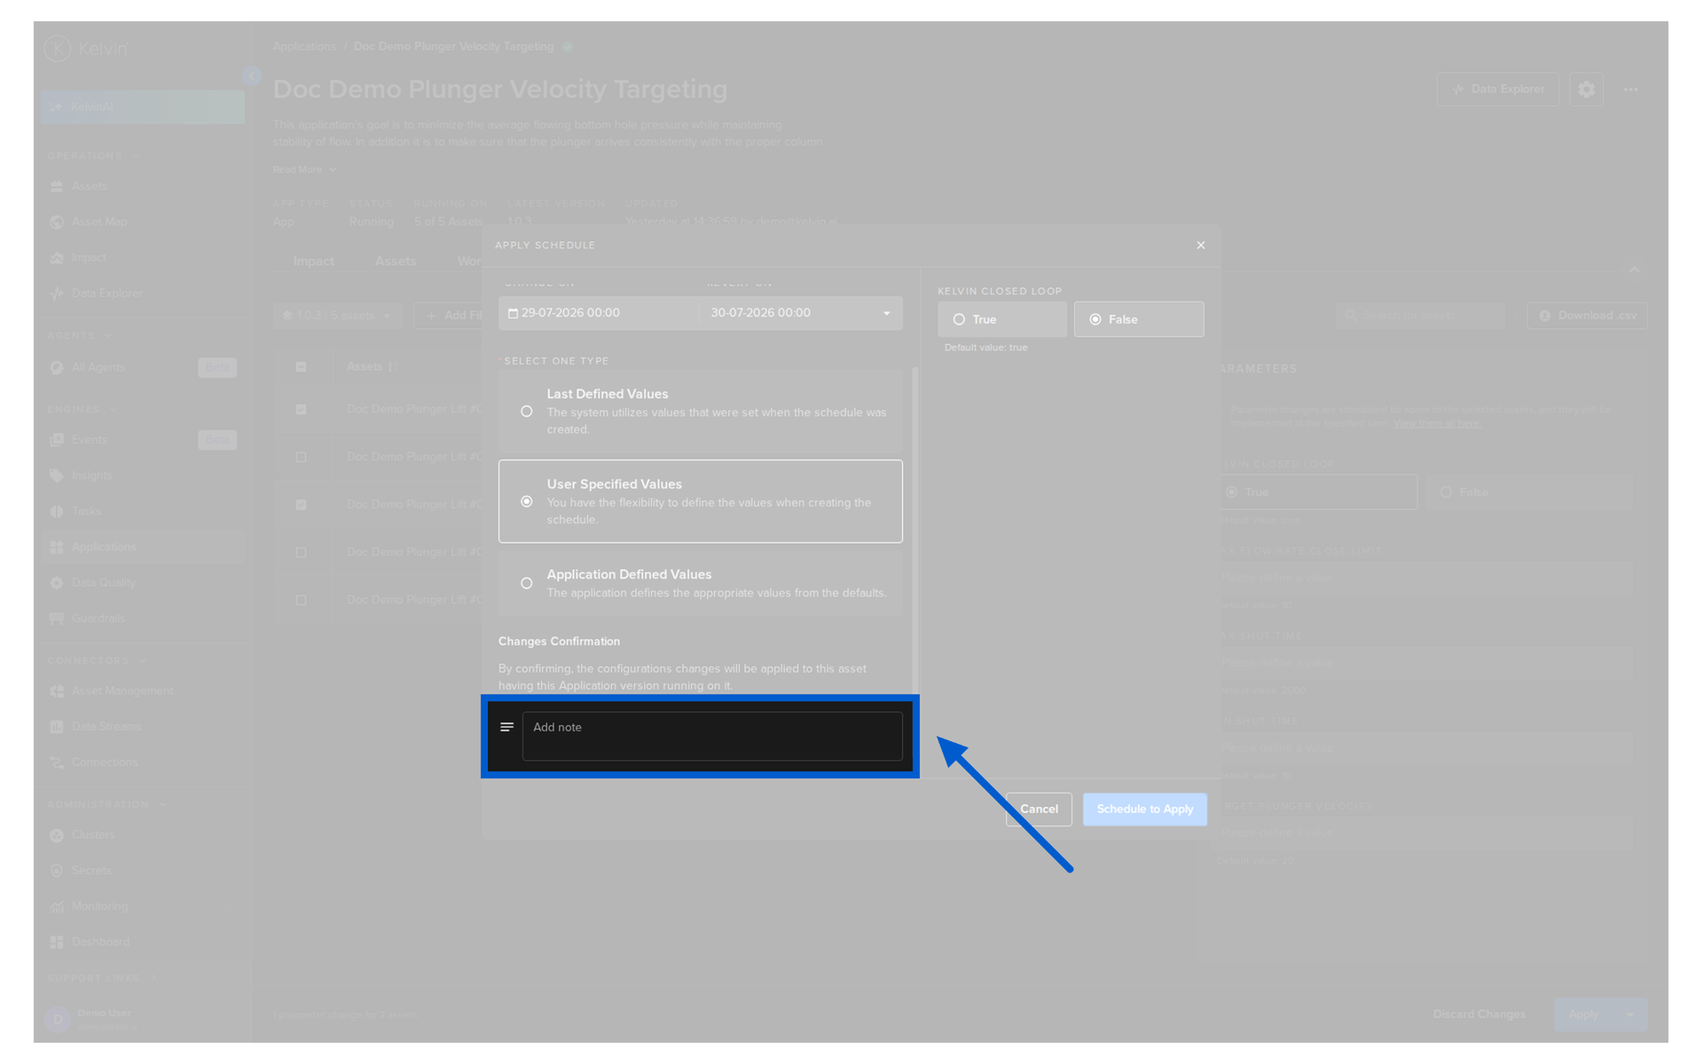Click the 29-07-2026 00:00 change date field
This screenshot has height=1064, width=1703.
(x=599, y=313)
